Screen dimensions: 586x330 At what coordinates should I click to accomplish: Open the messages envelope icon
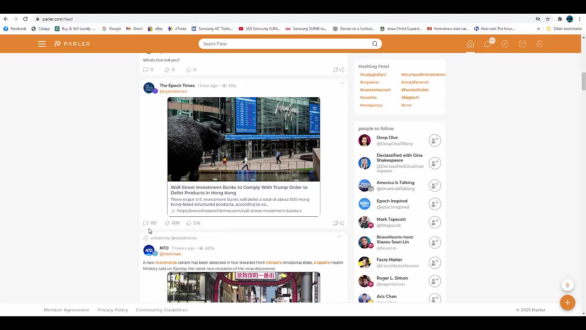pyautogui.click(x=522, y=44)
